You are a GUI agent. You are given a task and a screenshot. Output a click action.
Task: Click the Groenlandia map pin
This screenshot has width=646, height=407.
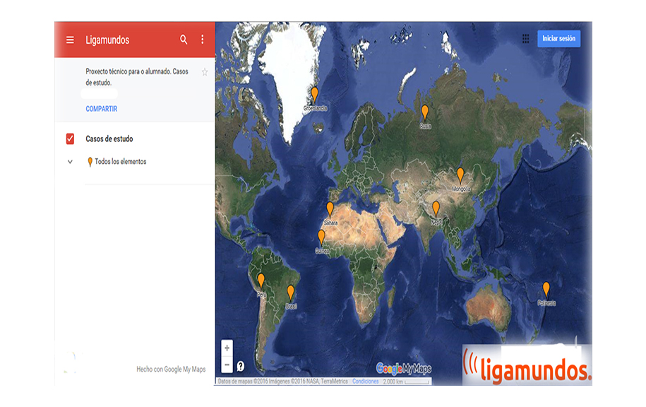coord(314,95)
